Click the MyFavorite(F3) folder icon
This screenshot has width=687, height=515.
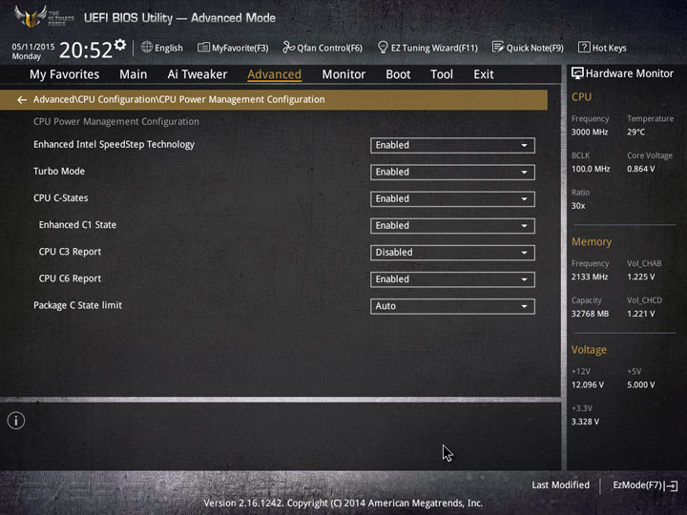coord(204,48)
